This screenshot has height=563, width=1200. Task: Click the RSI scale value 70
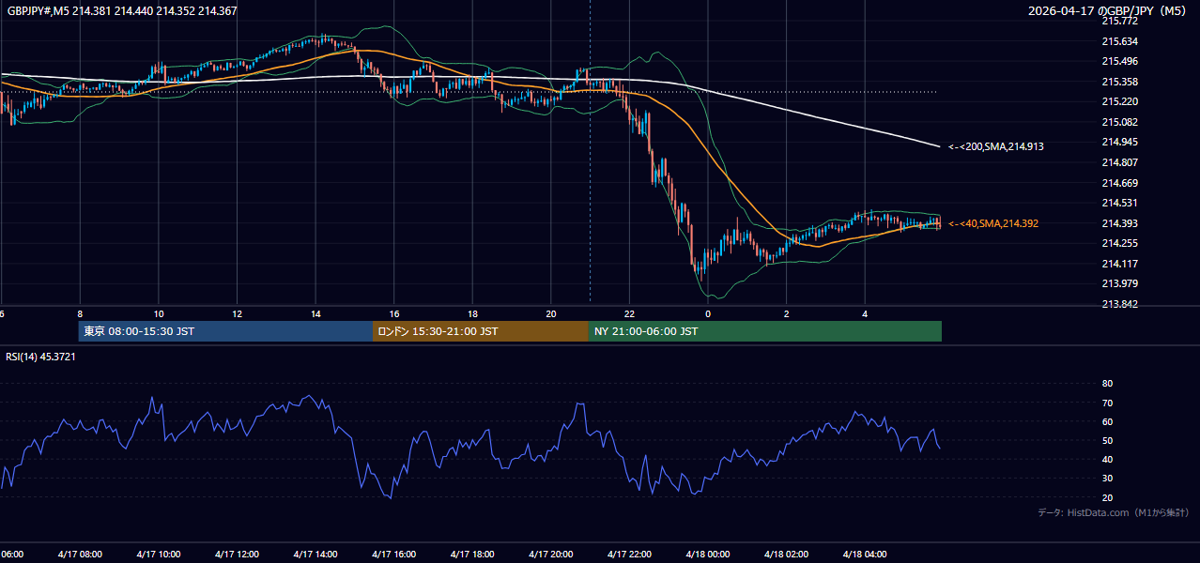click(1107, 403)
